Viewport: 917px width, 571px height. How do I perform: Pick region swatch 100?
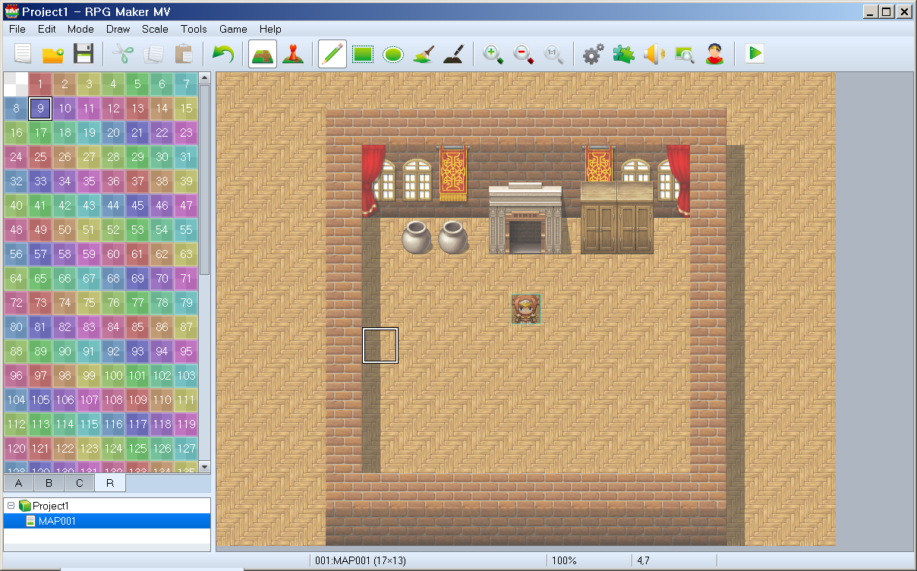coord(113,376)
